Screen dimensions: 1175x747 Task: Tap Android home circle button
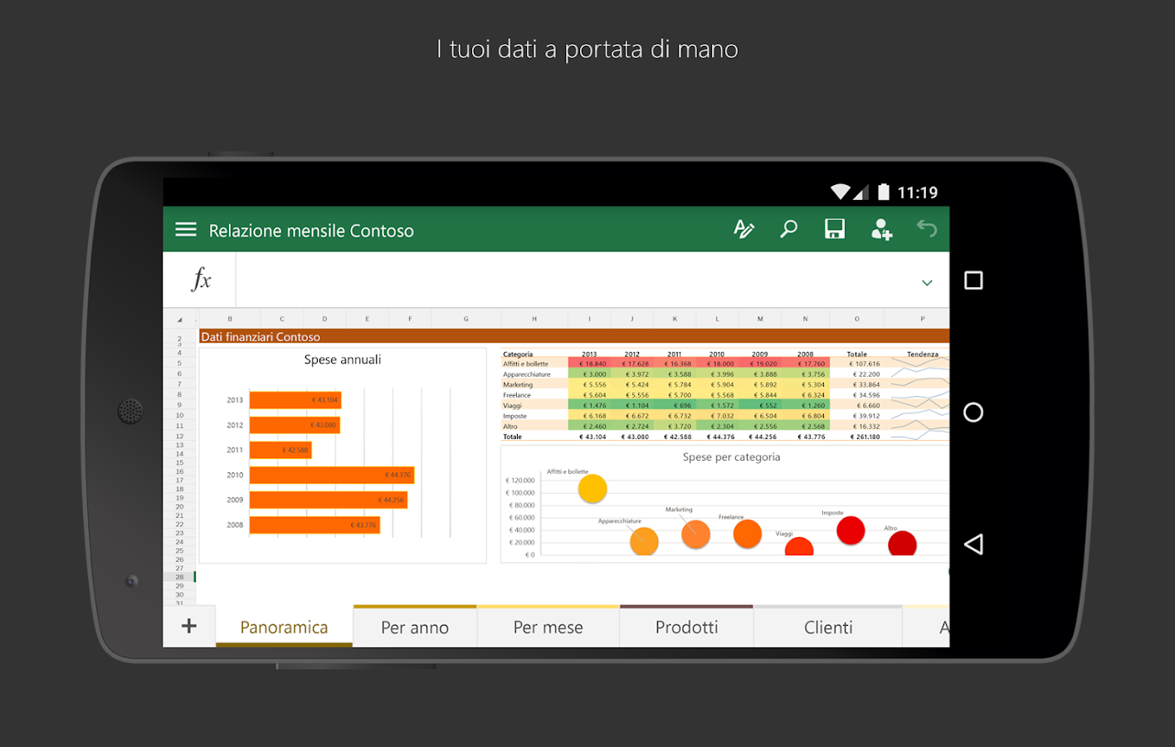[973, 413]
